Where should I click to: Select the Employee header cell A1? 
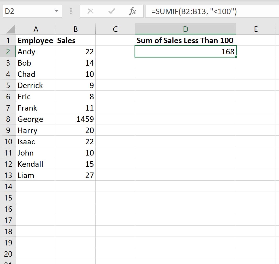[36, 41]
